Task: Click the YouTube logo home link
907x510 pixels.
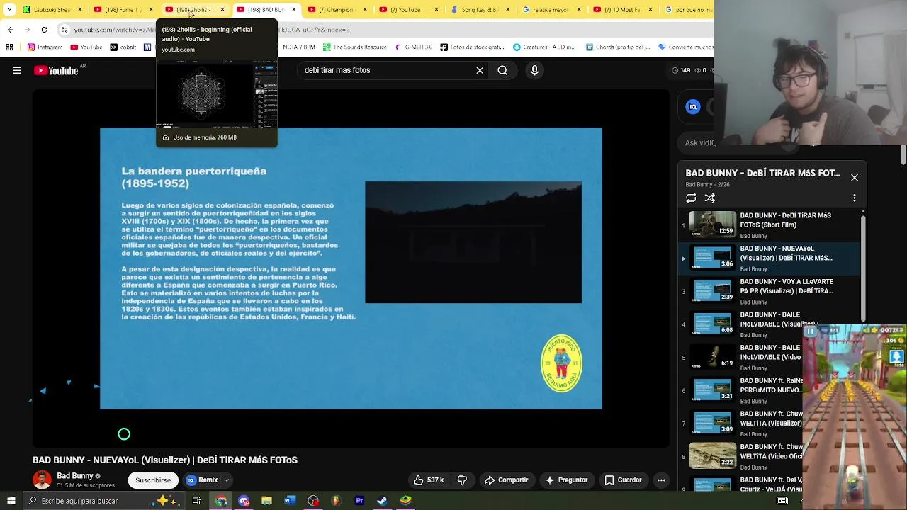Action: click(56, 70)
